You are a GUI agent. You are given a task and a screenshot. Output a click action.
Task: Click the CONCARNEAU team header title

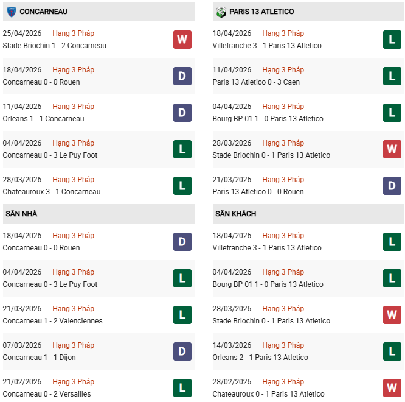point(44,12)
